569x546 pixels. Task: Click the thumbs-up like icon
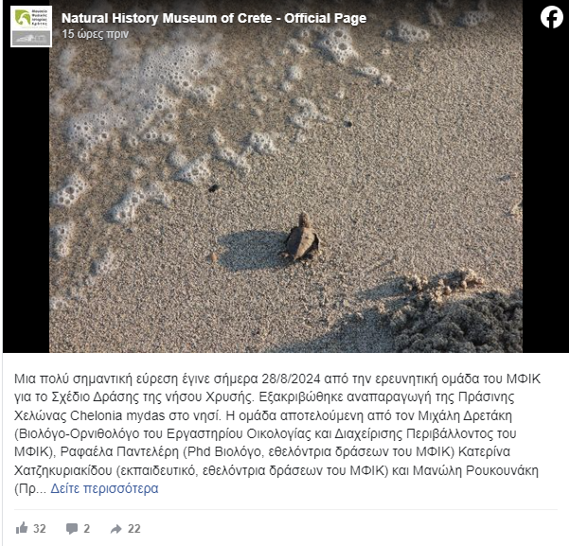pyautogui.click(x=22, y=528)
